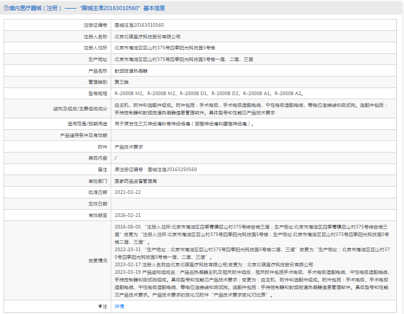Select the R-2000B model list value
404x314 pixels.
pyautogui.click(x=209, y=94)
